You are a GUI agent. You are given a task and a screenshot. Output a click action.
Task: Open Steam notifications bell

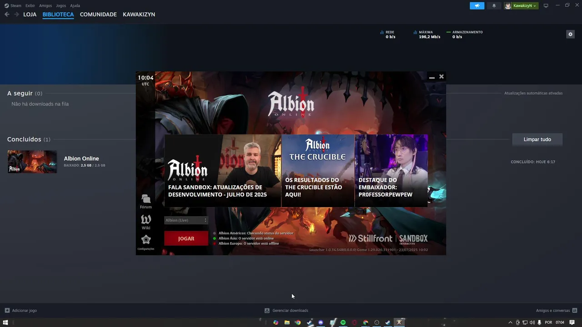tap(494, 5)
